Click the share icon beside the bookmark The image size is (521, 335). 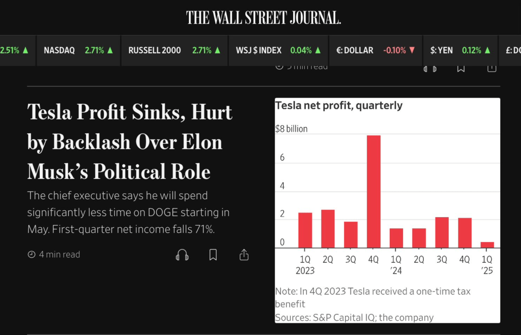pyautogui.click(x=244, y=255)
